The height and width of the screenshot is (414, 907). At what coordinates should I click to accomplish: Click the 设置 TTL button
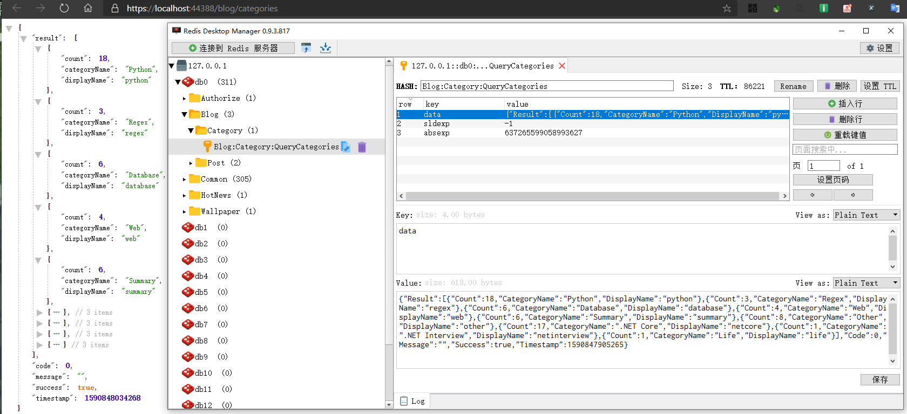coord(879,86)
